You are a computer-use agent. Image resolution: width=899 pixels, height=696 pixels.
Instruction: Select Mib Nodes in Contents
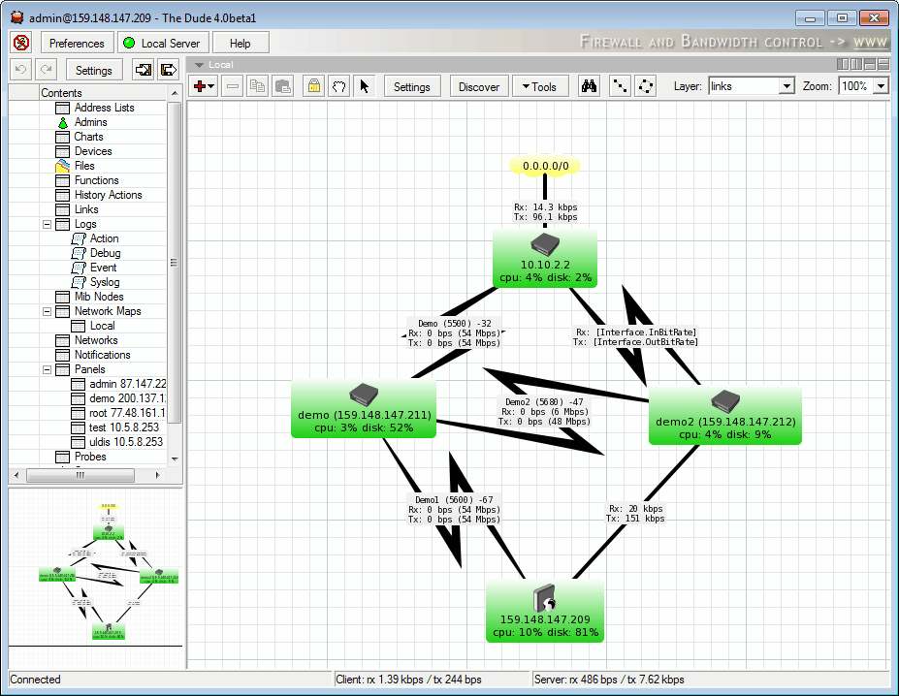click(x=99, y=297)
